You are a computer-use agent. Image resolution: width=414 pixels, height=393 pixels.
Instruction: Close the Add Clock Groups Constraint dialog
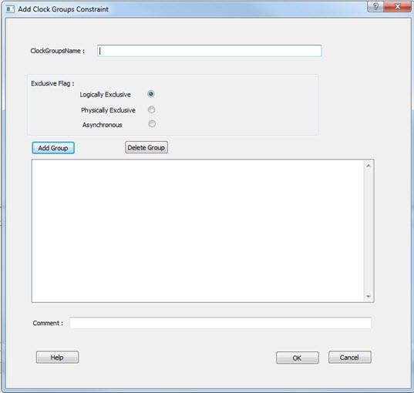click(397, 6)
